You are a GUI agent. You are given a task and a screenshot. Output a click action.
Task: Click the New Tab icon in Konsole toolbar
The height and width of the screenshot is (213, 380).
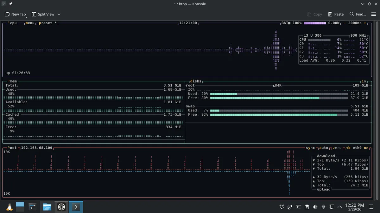click(x=7, y=14)
